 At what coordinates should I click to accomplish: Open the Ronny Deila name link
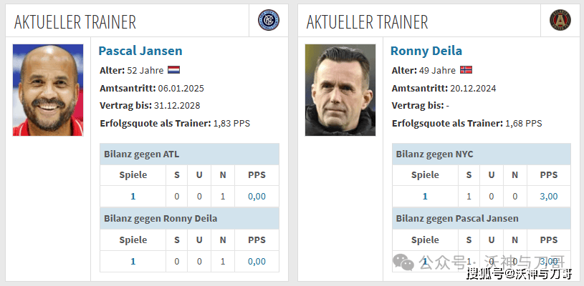pos(426,51)
